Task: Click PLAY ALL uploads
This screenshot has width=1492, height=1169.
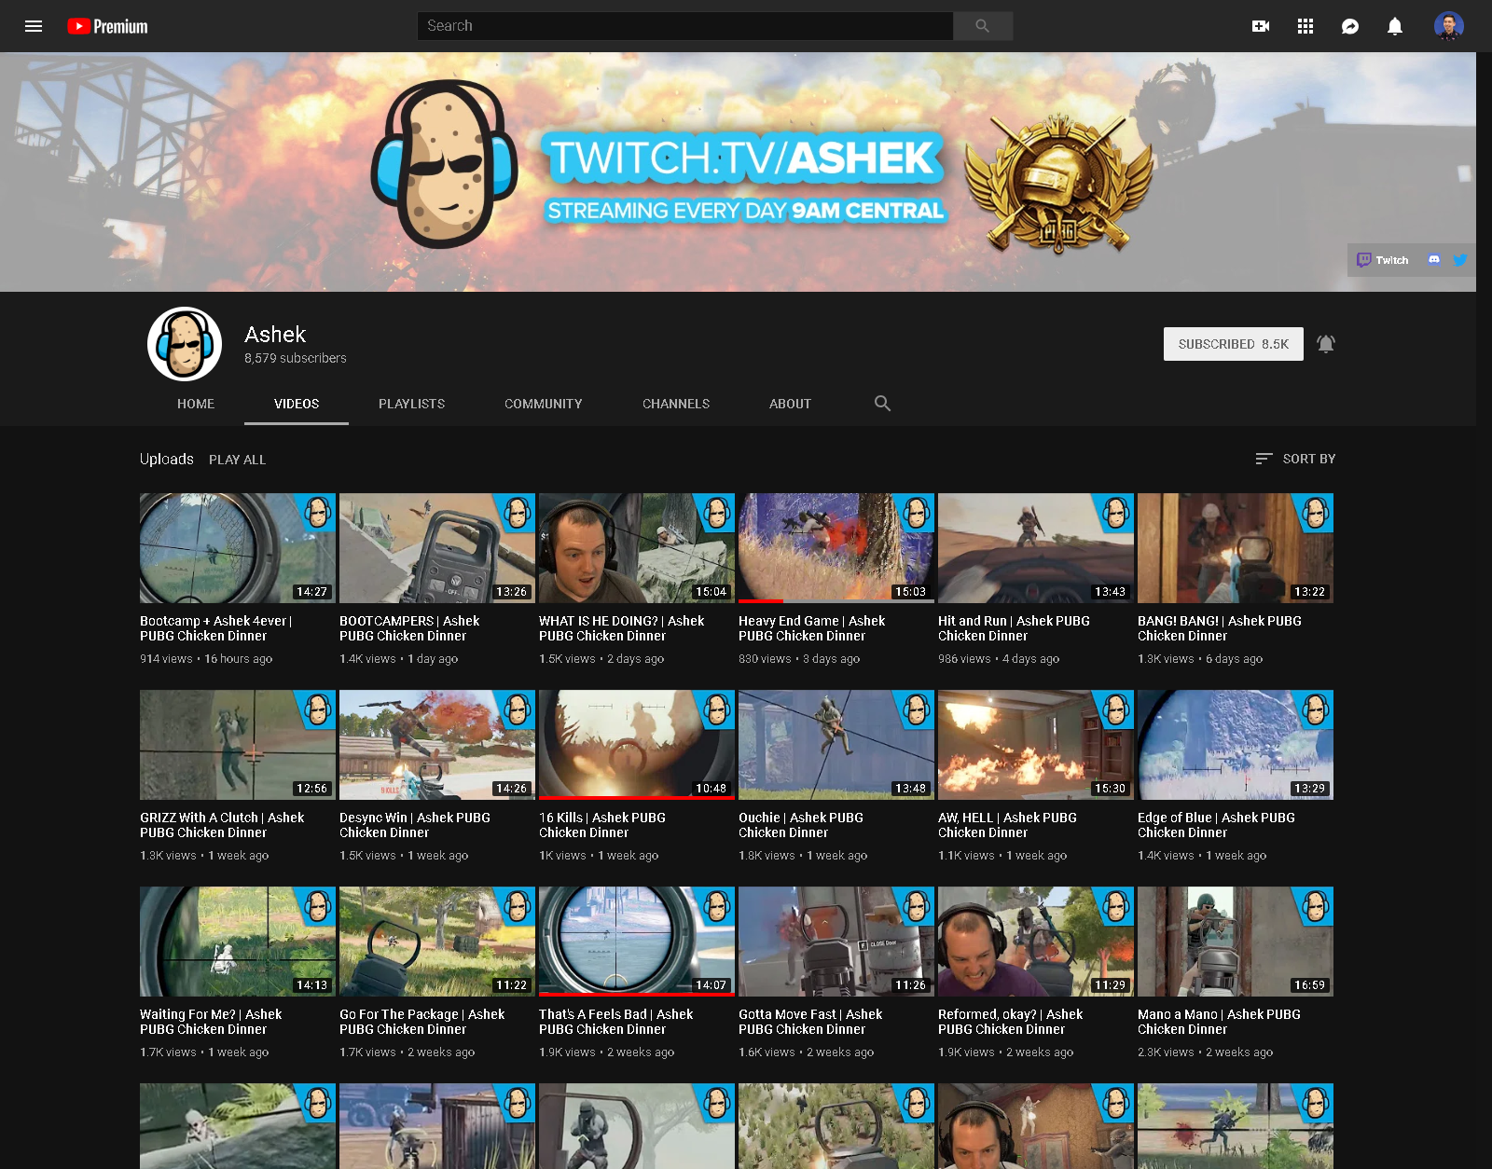Action: tap(238, 460)
